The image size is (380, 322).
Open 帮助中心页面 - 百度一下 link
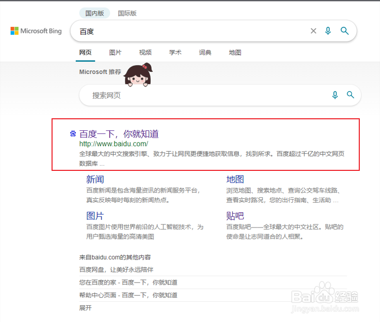click(128, 295)
